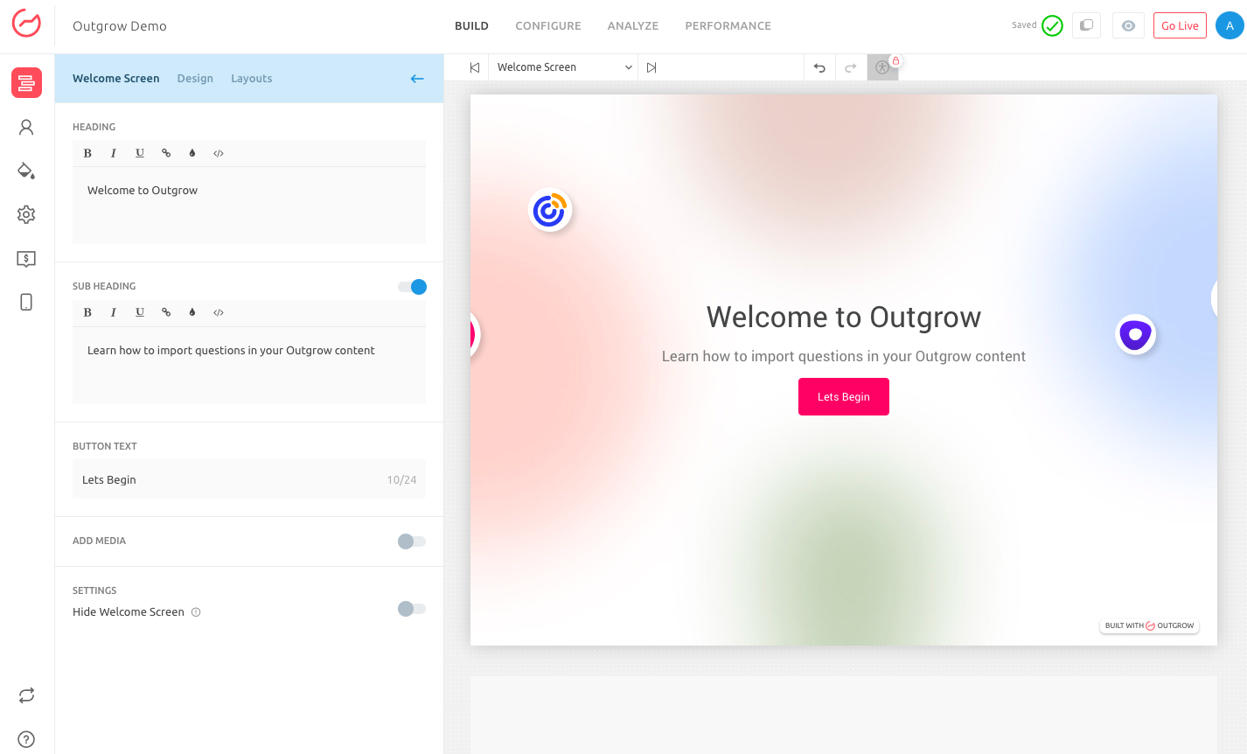Open the user avatar A menu
This screenshot has height=754, width=1247.
(1230, 25)
